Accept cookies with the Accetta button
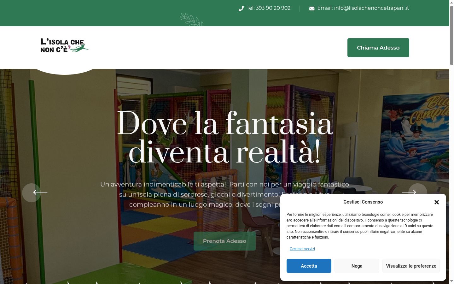The height and width of the screenshot is (284, 454). click(309, 266)
